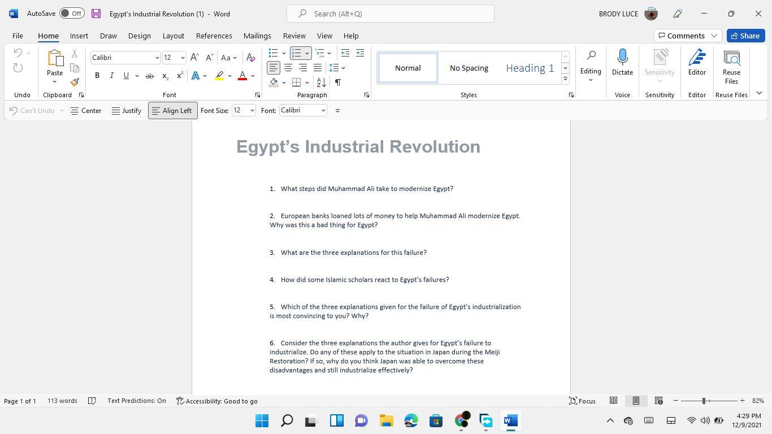Click the Share button
Screen dimensions: 772x434
(x=745, y=36)
